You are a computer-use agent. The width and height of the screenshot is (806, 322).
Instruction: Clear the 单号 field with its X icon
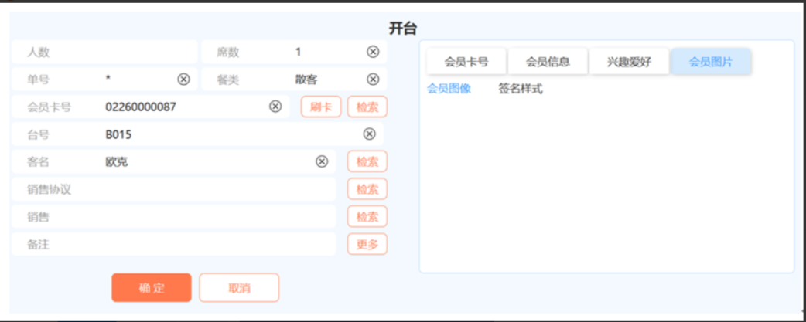click(183, 80)
